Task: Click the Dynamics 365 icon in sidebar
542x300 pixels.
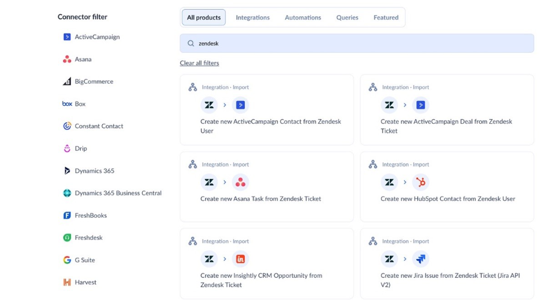Action: (x=67, y=171)
